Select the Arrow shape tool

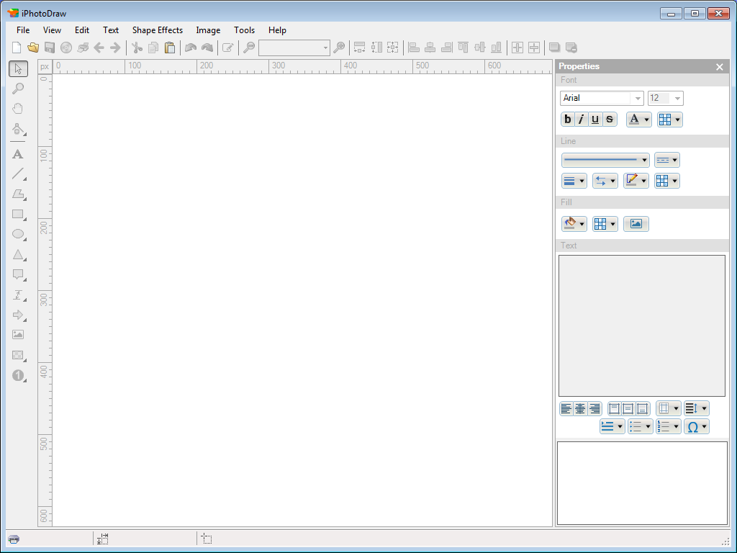18,315
